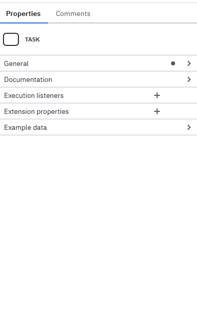Click the TASK element type label
Screen dimensions: 197x309
pyautogui.click(x=32, y=39)
